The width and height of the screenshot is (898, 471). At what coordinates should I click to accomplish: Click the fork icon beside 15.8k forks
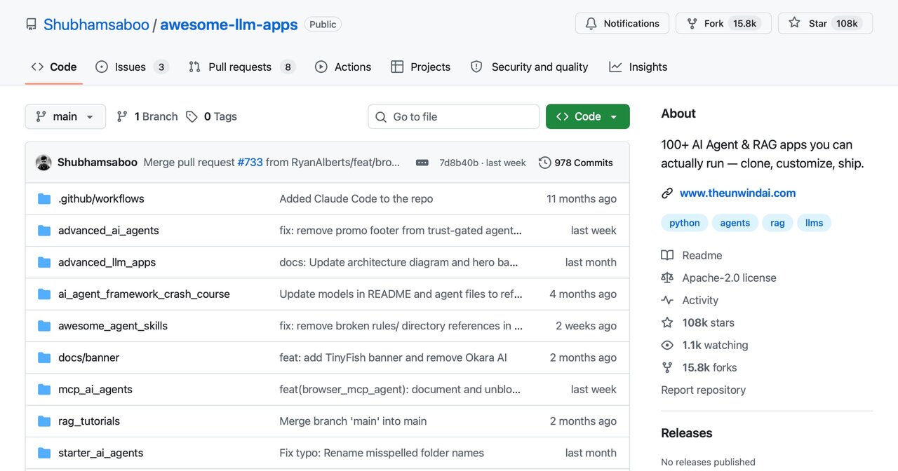pos(667,367)
